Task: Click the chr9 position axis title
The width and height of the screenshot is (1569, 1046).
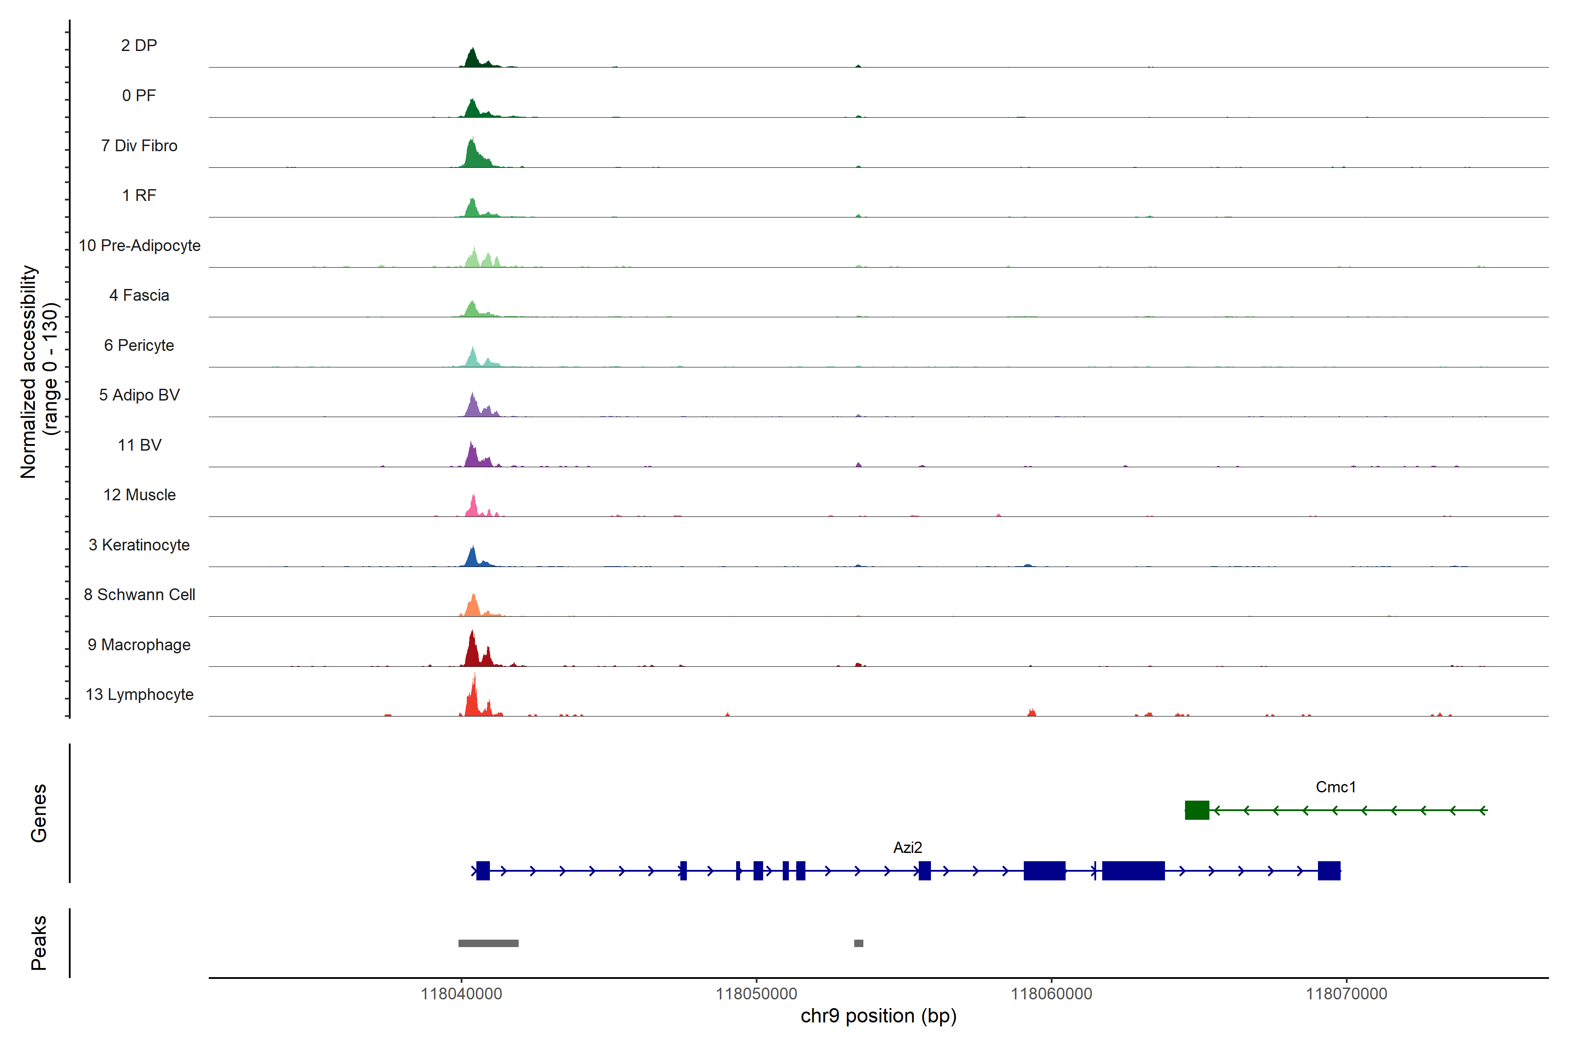Action: (878, 1016)
